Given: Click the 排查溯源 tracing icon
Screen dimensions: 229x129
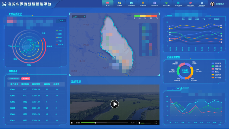Looking at the screenshot, I should [x=178, y=3].
